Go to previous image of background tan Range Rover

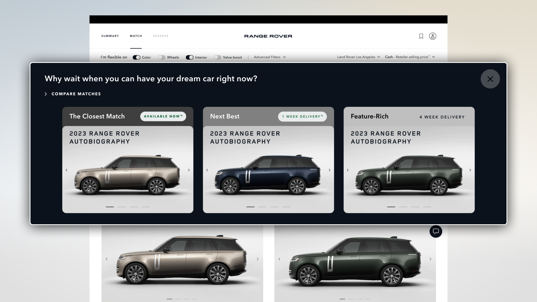coord(107,259)
